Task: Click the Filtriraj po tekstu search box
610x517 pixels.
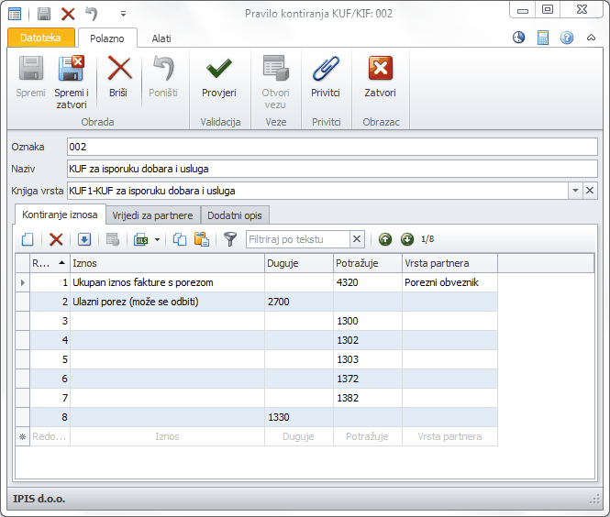Action: click(298, 239)
